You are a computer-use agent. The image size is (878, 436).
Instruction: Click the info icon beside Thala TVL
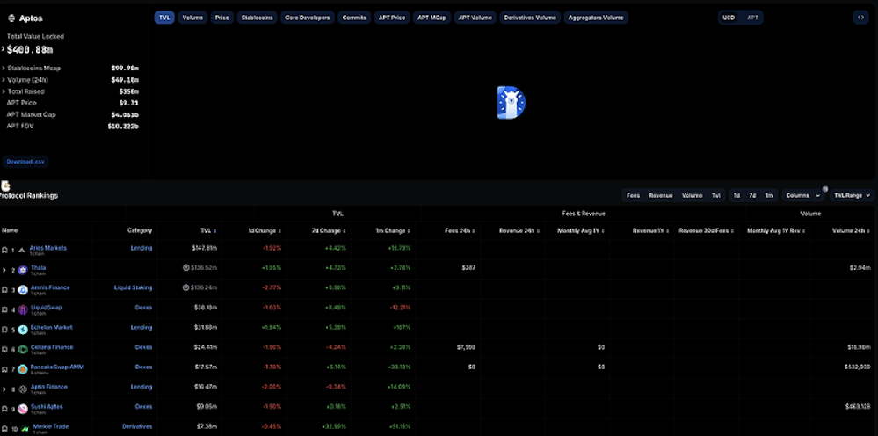coord(186,268)
